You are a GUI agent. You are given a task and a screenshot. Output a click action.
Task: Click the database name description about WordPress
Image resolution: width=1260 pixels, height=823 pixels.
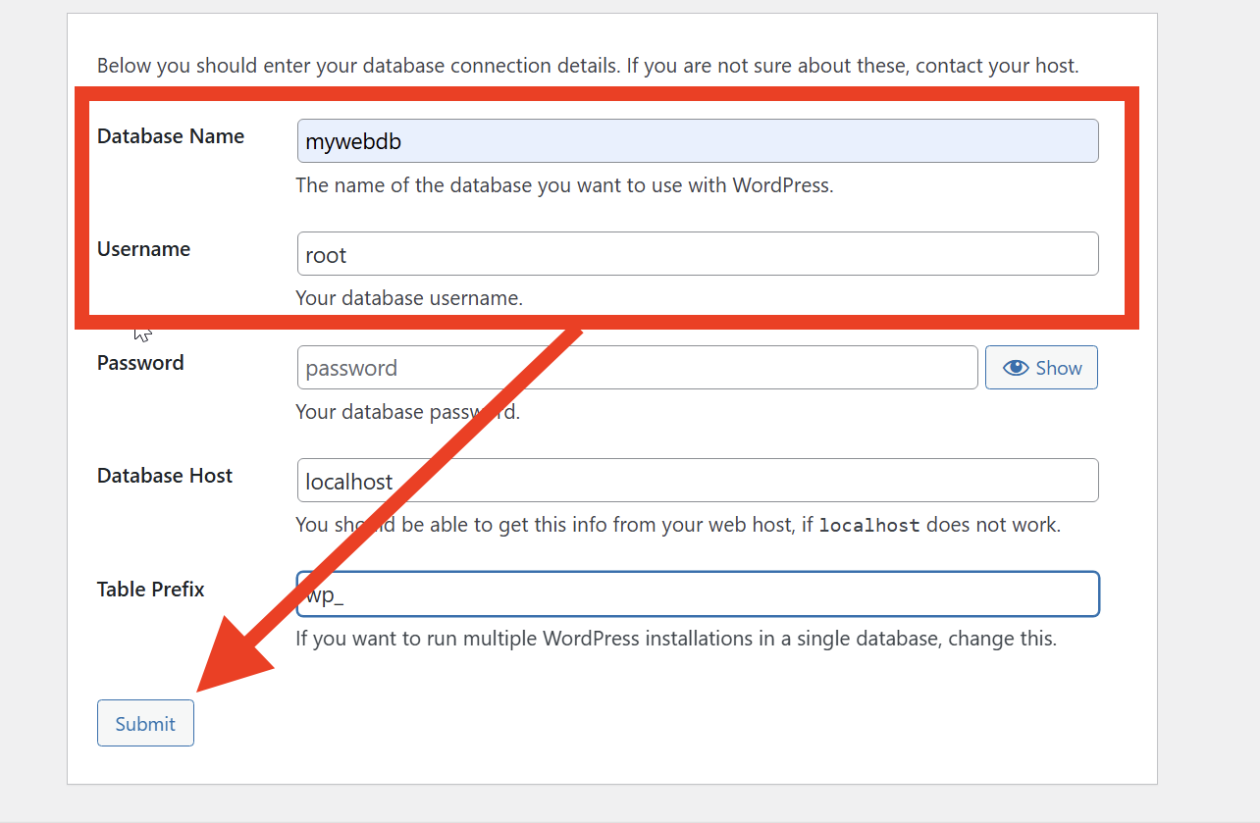[x=564, y=185]
